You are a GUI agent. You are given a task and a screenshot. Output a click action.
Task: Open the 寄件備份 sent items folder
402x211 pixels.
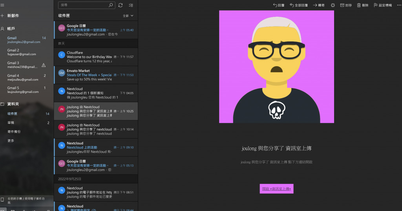click(x=26, y=132)
